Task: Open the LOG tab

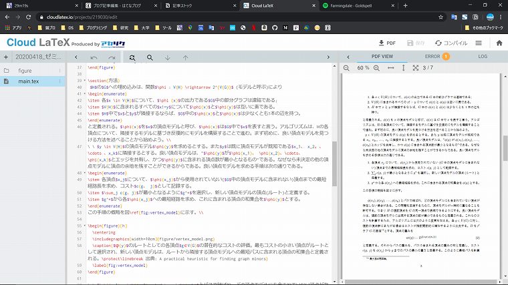Action: point(483,56)
